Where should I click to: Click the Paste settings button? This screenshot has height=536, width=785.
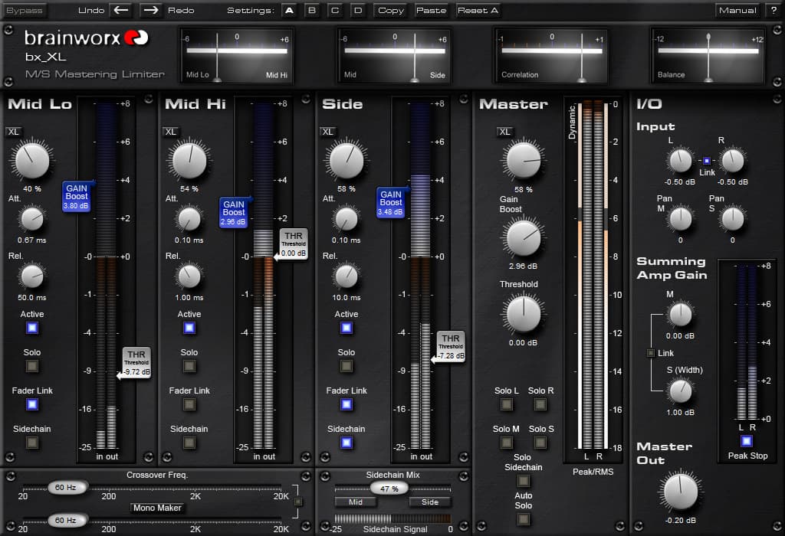tap(431, 10)
